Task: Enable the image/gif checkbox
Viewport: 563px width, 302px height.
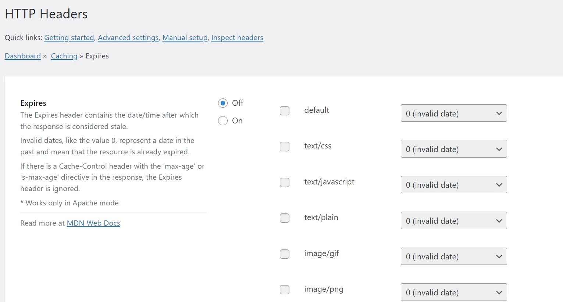Action: coord(285,254)
